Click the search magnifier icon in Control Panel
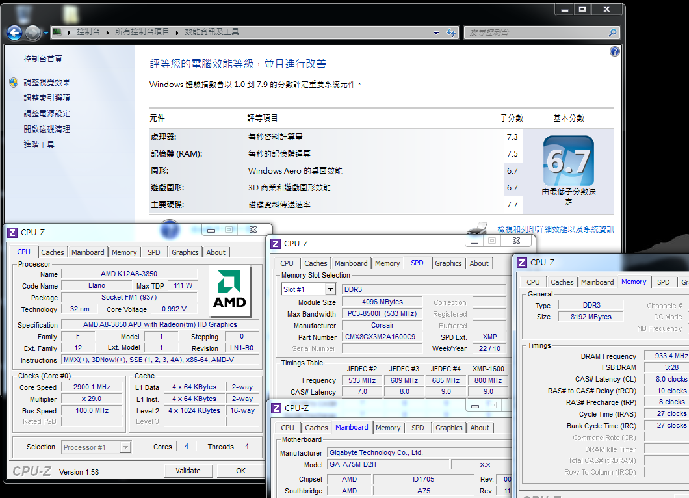The height and width of the screenshot is (498, 689). pos(612,32)
